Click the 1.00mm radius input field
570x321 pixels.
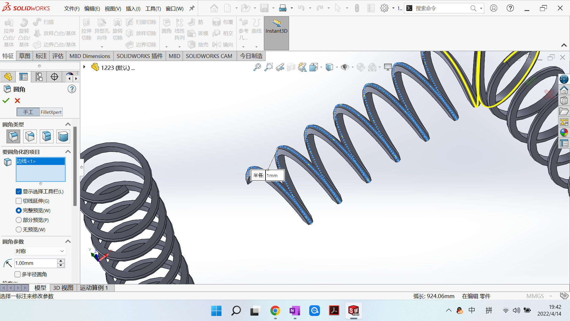36,263
